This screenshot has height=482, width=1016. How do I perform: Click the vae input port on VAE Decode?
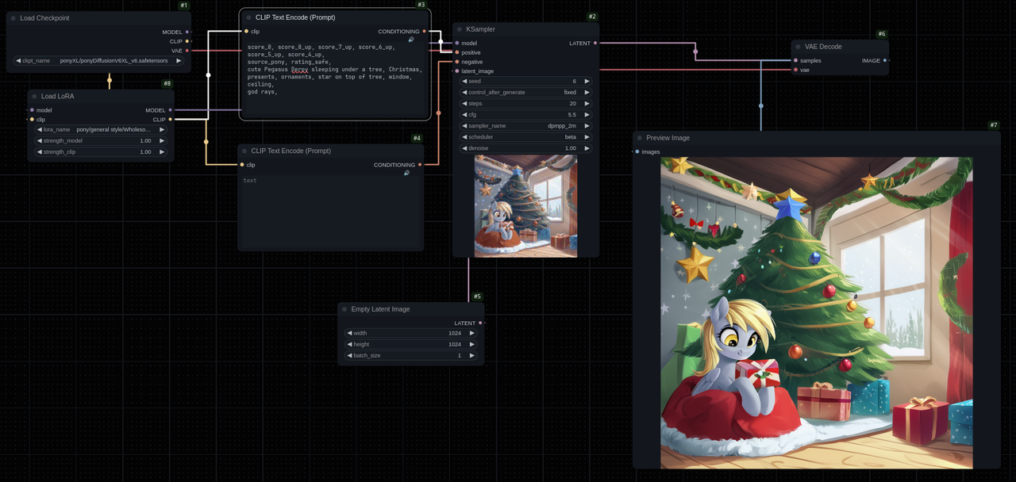click(x=796, y=70)
